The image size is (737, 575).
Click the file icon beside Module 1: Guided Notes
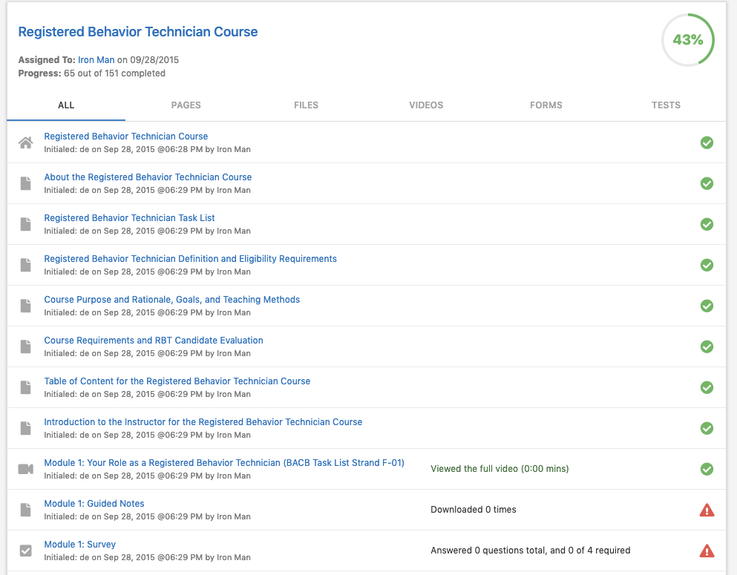(x=26, y=510)
